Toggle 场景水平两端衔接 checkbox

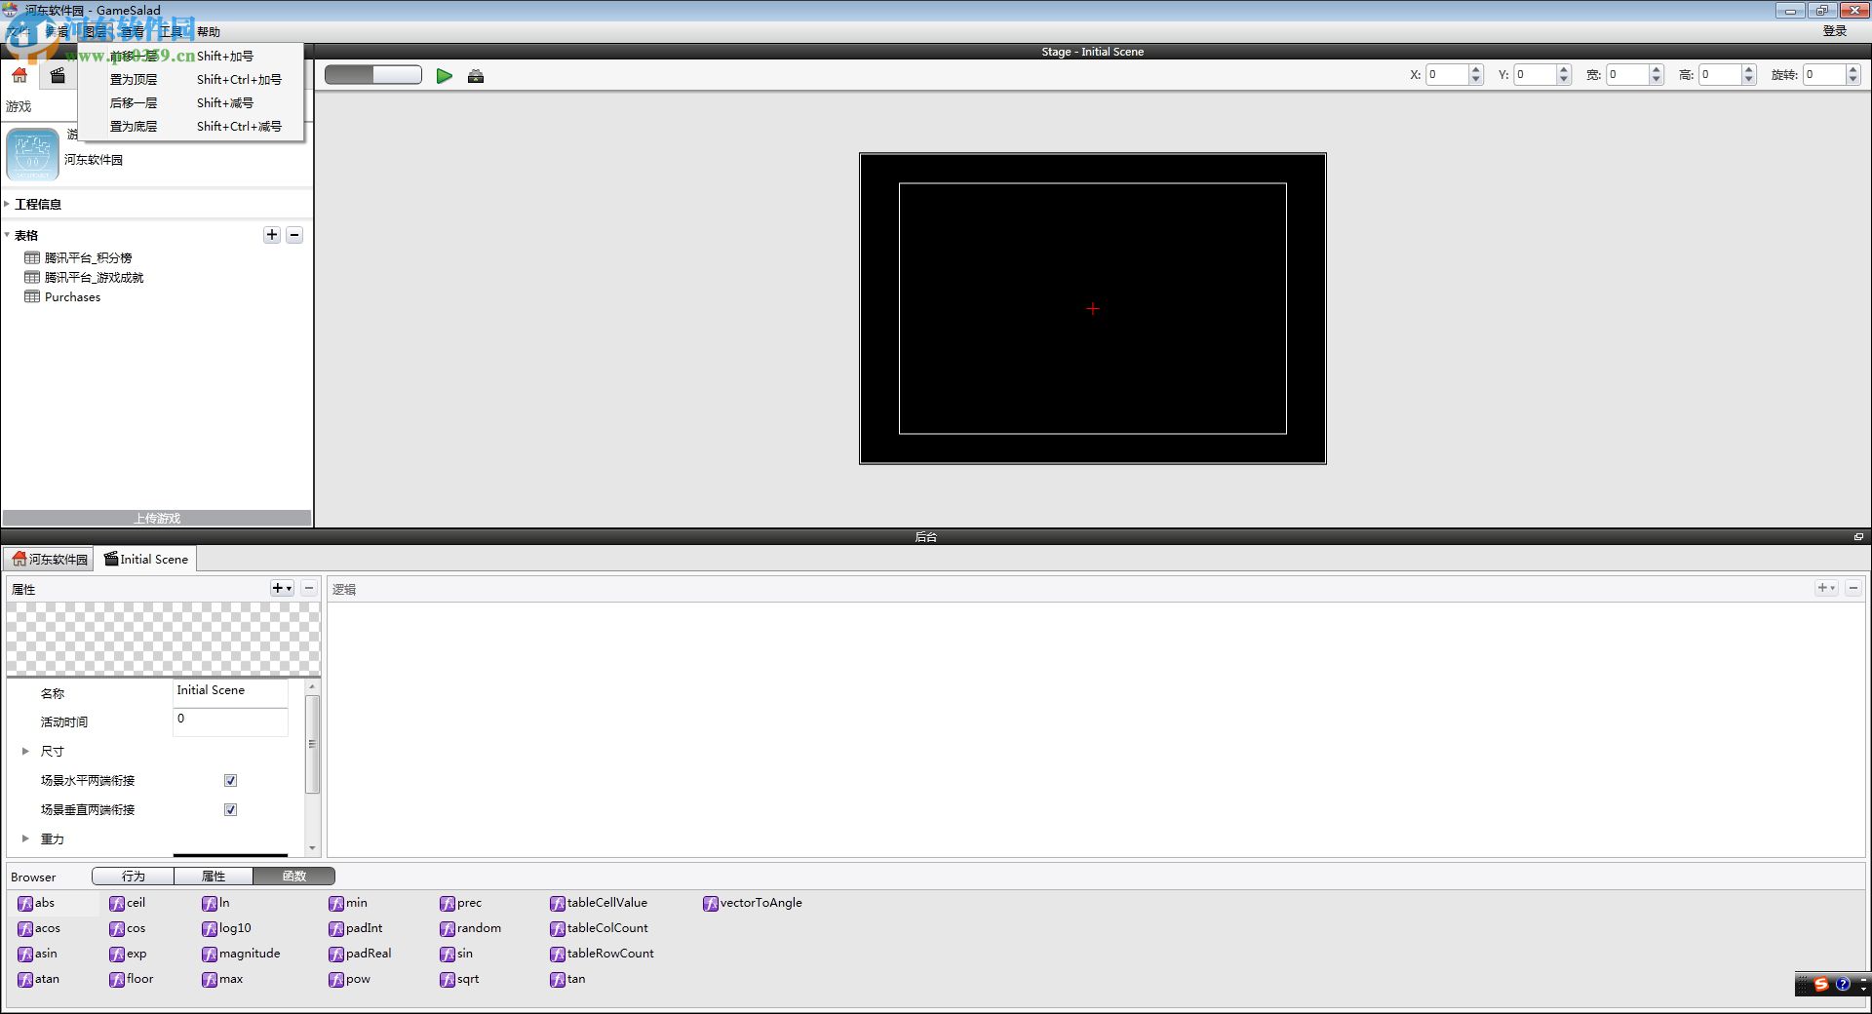click(x=231, y=780)
